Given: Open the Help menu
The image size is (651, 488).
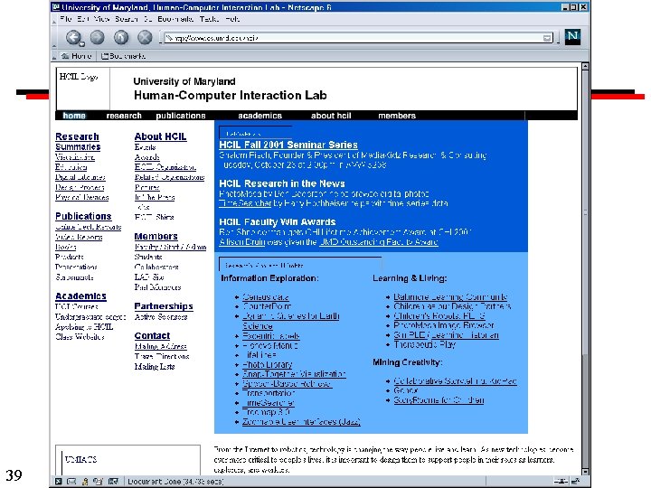Looking at the screenshot, I should (x=232, y=19).
